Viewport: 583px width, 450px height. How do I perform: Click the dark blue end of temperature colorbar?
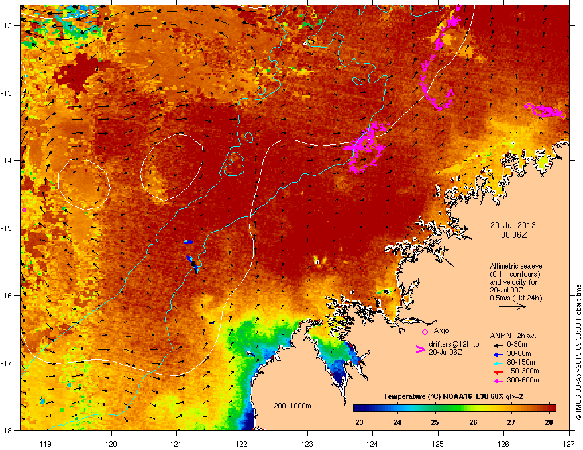point(356,408)
